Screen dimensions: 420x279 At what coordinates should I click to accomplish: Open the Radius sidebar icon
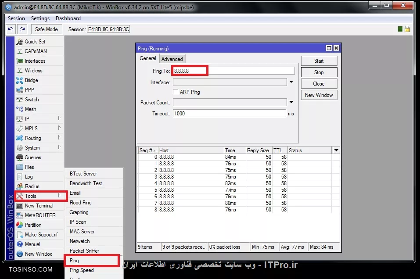coord(20,186)
